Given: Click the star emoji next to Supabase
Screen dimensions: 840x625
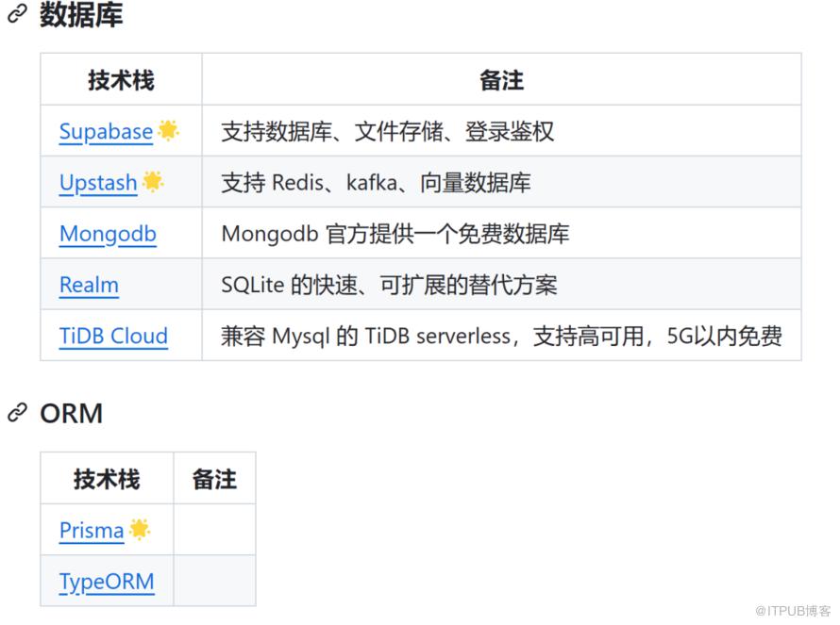Looking at the screenshot, I should tap(169, 130).
